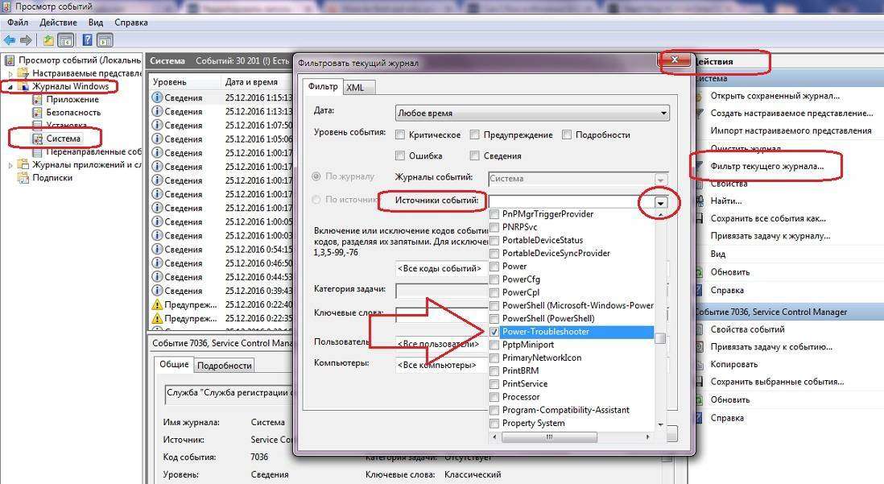
Task: Open the Действие menu
Action: [x=58, y=23]
